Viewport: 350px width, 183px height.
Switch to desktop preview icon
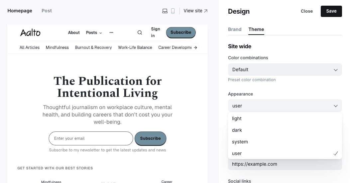click(x=165, y=11)
